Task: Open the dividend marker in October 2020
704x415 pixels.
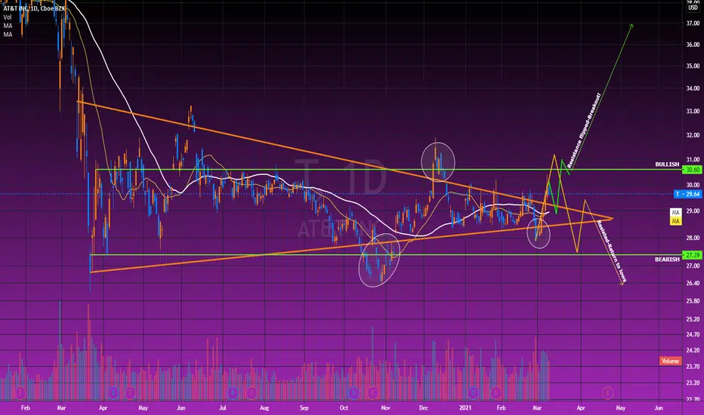Action: pos(354,393)
